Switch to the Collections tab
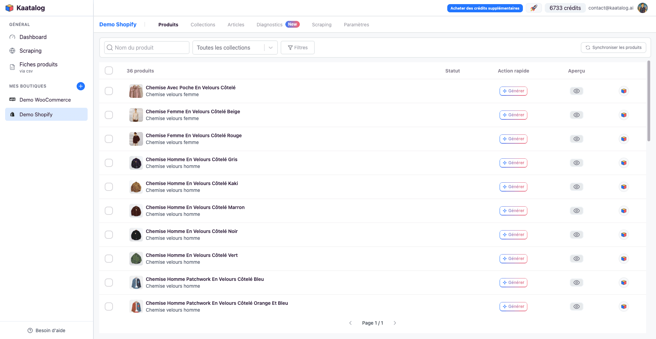The height and width of the screenshot is (339, 656). coord(203,24)
